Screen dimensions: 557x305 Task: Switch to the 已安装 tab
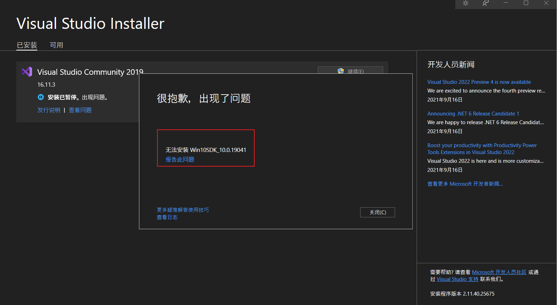coord(27,45)
